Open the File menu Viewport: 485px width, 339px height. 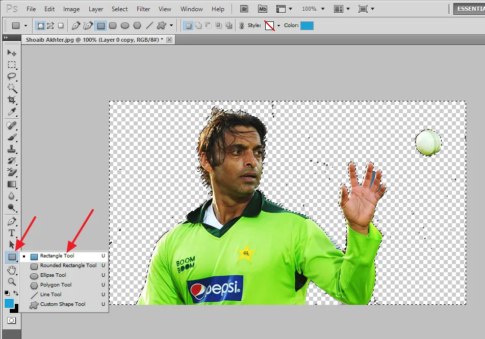[31, 9]
